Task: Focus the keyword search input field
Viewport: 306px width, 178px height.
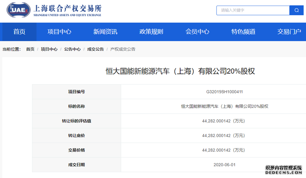Action: point(253,10)
